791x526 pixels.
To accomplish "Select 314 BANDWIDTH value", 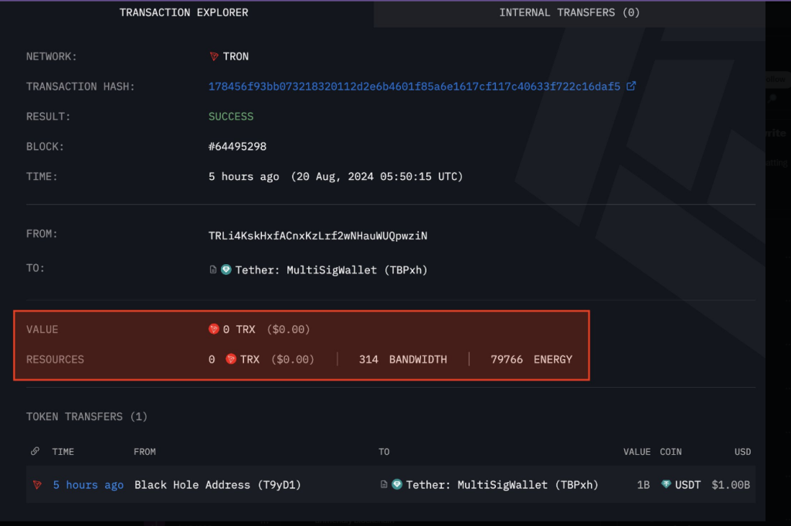I will pos(402,360).
